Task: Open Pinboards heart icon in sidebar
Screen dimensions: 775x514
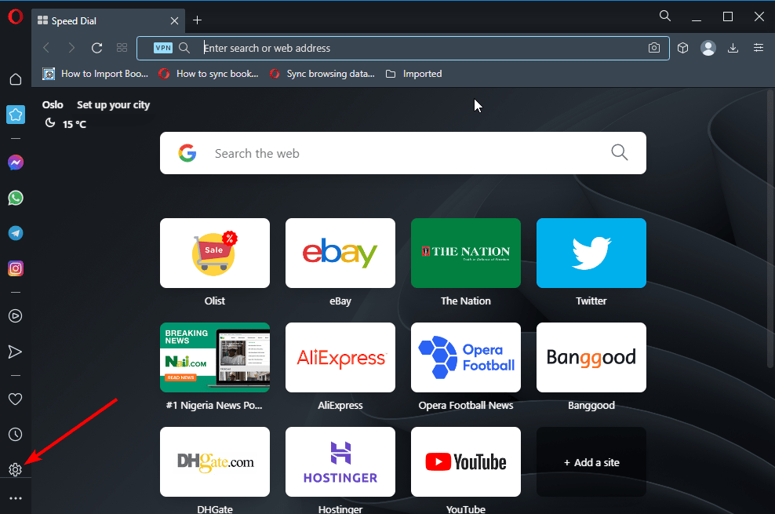Action: [16, 399]
